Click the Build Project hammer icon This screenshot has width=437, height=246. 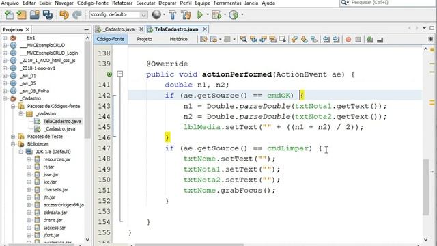tap(173, 15)
